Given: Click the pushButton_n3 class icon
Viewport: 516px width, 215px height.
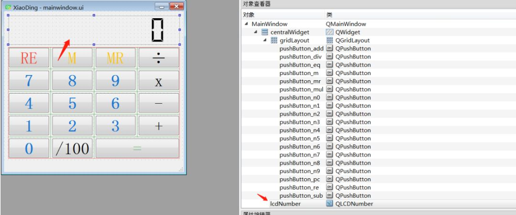Looking at the screenshot, I should (x=329, y=122).
